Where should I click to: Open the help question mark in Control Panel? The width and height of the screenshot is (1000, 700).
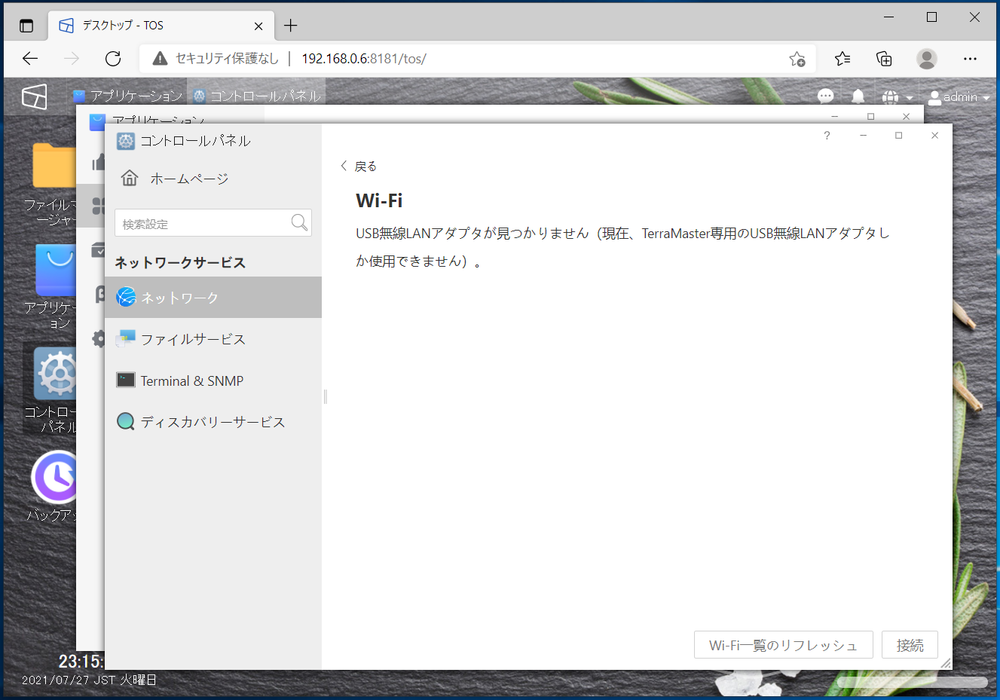tap(827, 136)
